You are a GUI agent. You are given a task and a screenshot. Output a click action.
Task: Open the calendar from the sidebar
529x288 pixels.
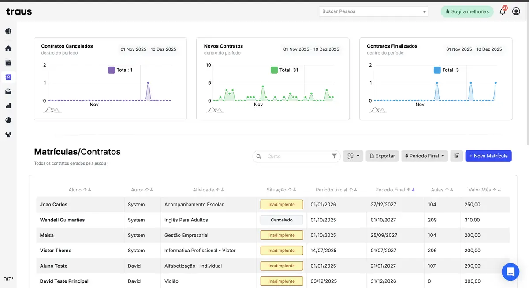8,63
